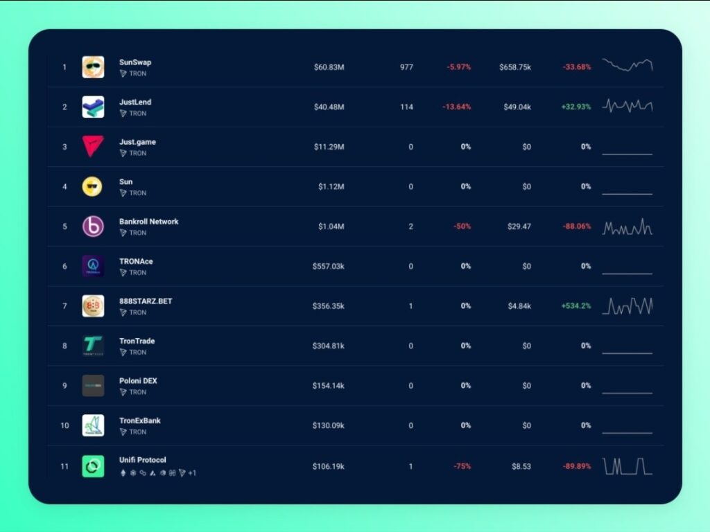Screen dimensions: 710x532
Task: Click the -13.64% user change value
Action: pyautogui.click(x=456, y=107)
